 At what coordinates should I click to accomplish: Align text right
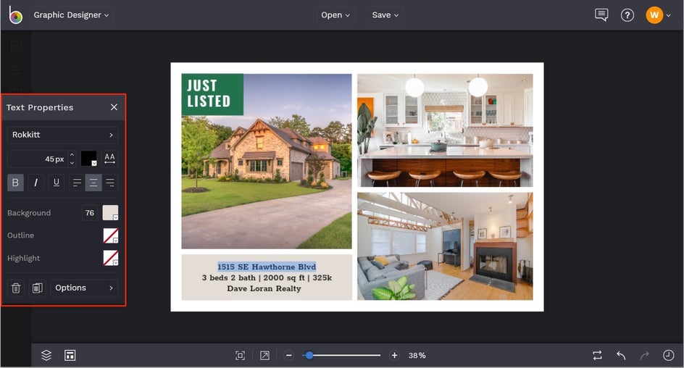[110, 183]
